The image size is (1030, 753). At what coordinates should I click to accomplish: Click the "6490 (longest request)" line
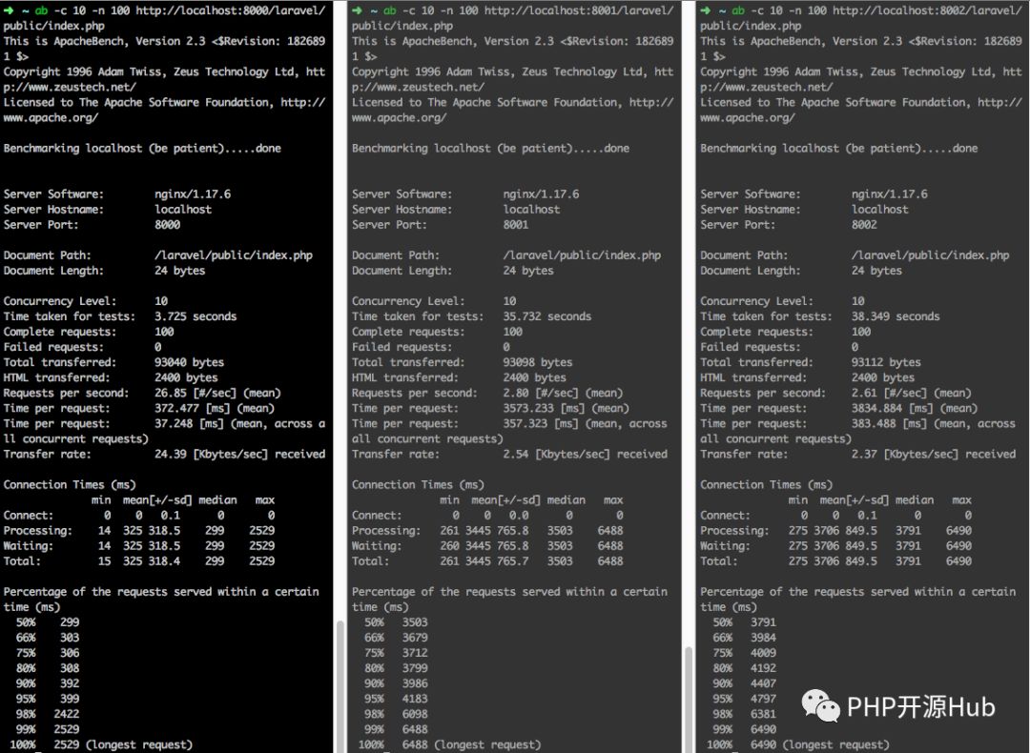(820, 745)
